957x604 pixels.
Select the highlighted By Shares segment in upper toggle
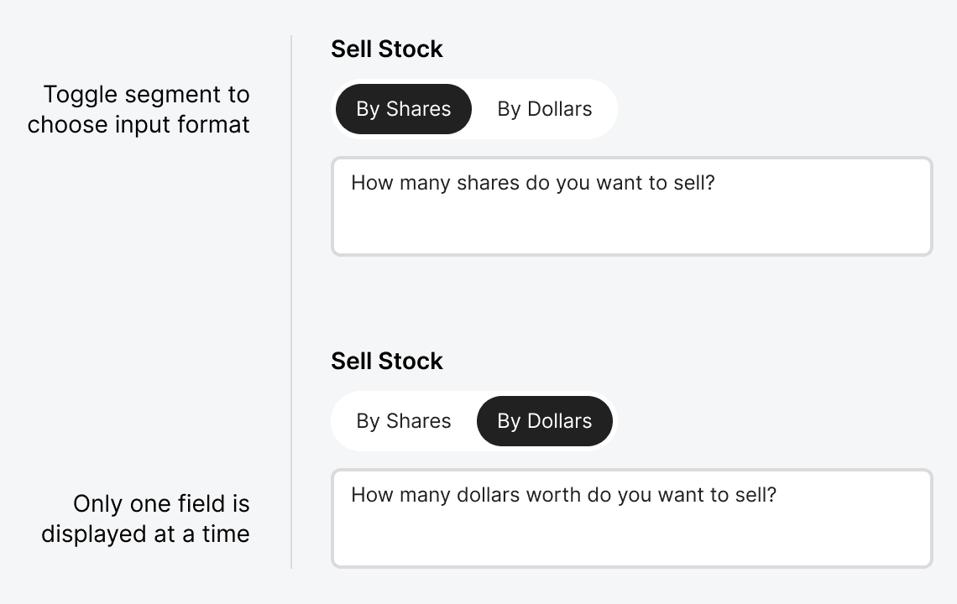pyautogui.click(x=404, y=109)
